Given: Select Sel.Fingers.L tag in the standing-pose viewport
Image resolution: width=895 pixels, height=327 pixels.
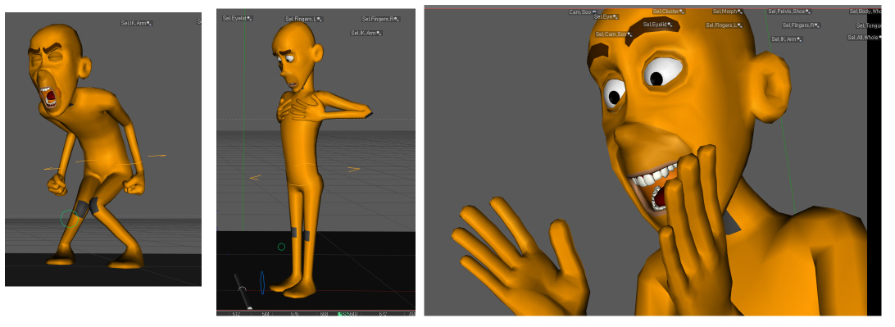Looking at the screenshot, I should point(304,20).
